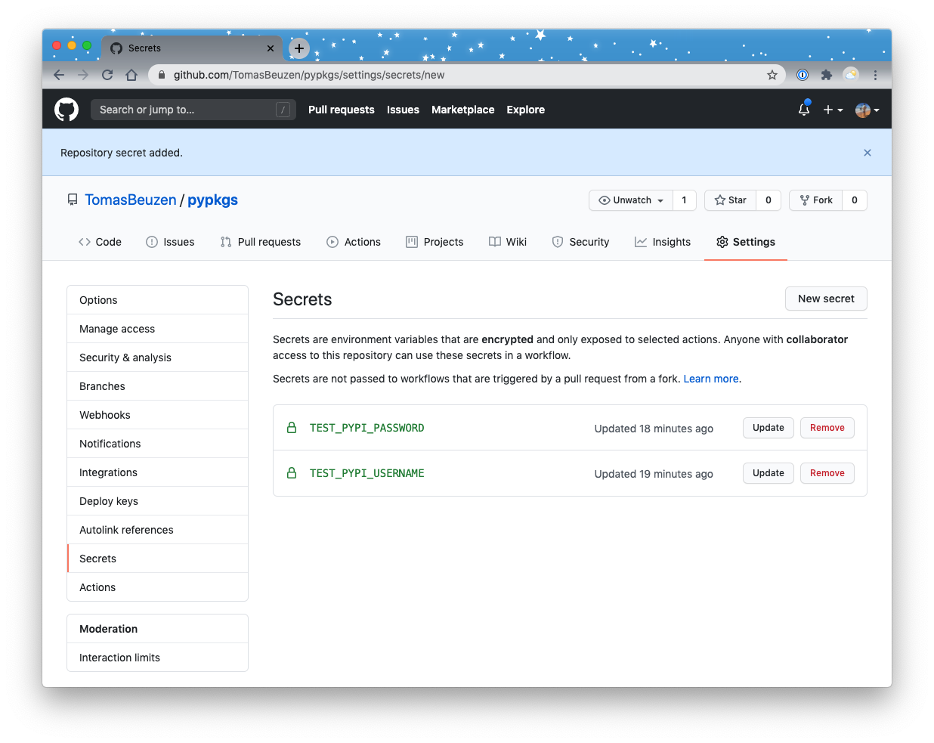Open Pull requests in the top navigation
The width and height of the screenshot is (934, 743).
point(342,110)
